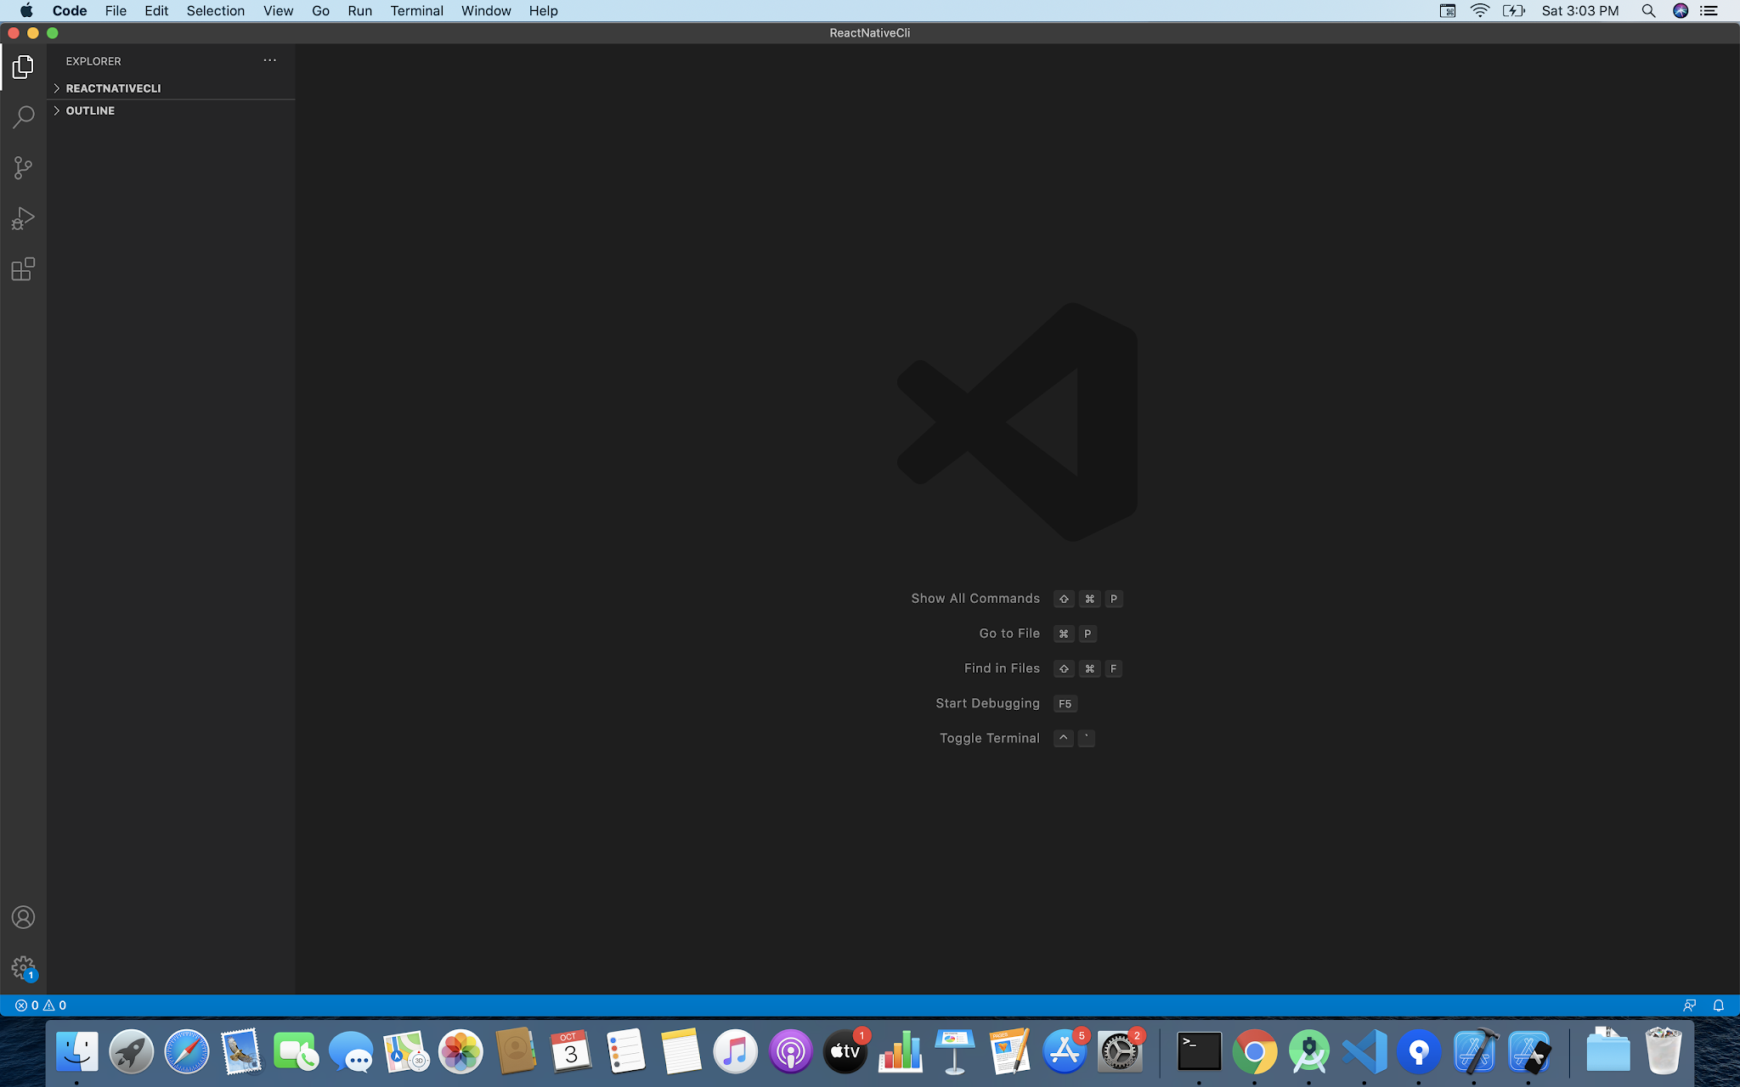Open Calendar from the Dock
The width and height of the screenshot is (1740, 1087).
pos(570,1051)
